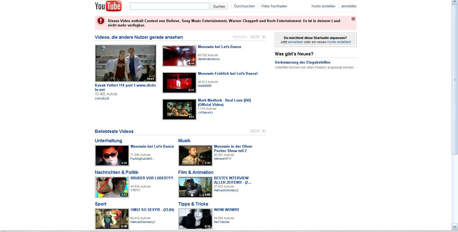The width and height of the screenshot is (458, 232).
Task: Remove the 'Beliebteste Videos' module
Action: [x=264, y=131]
